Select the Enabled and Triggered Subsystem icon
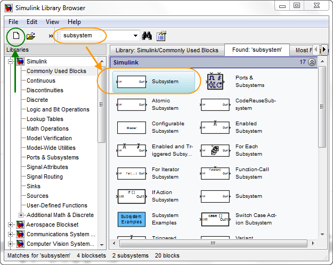The height and width of the screenshot is (265, 333). pos(132,150)
